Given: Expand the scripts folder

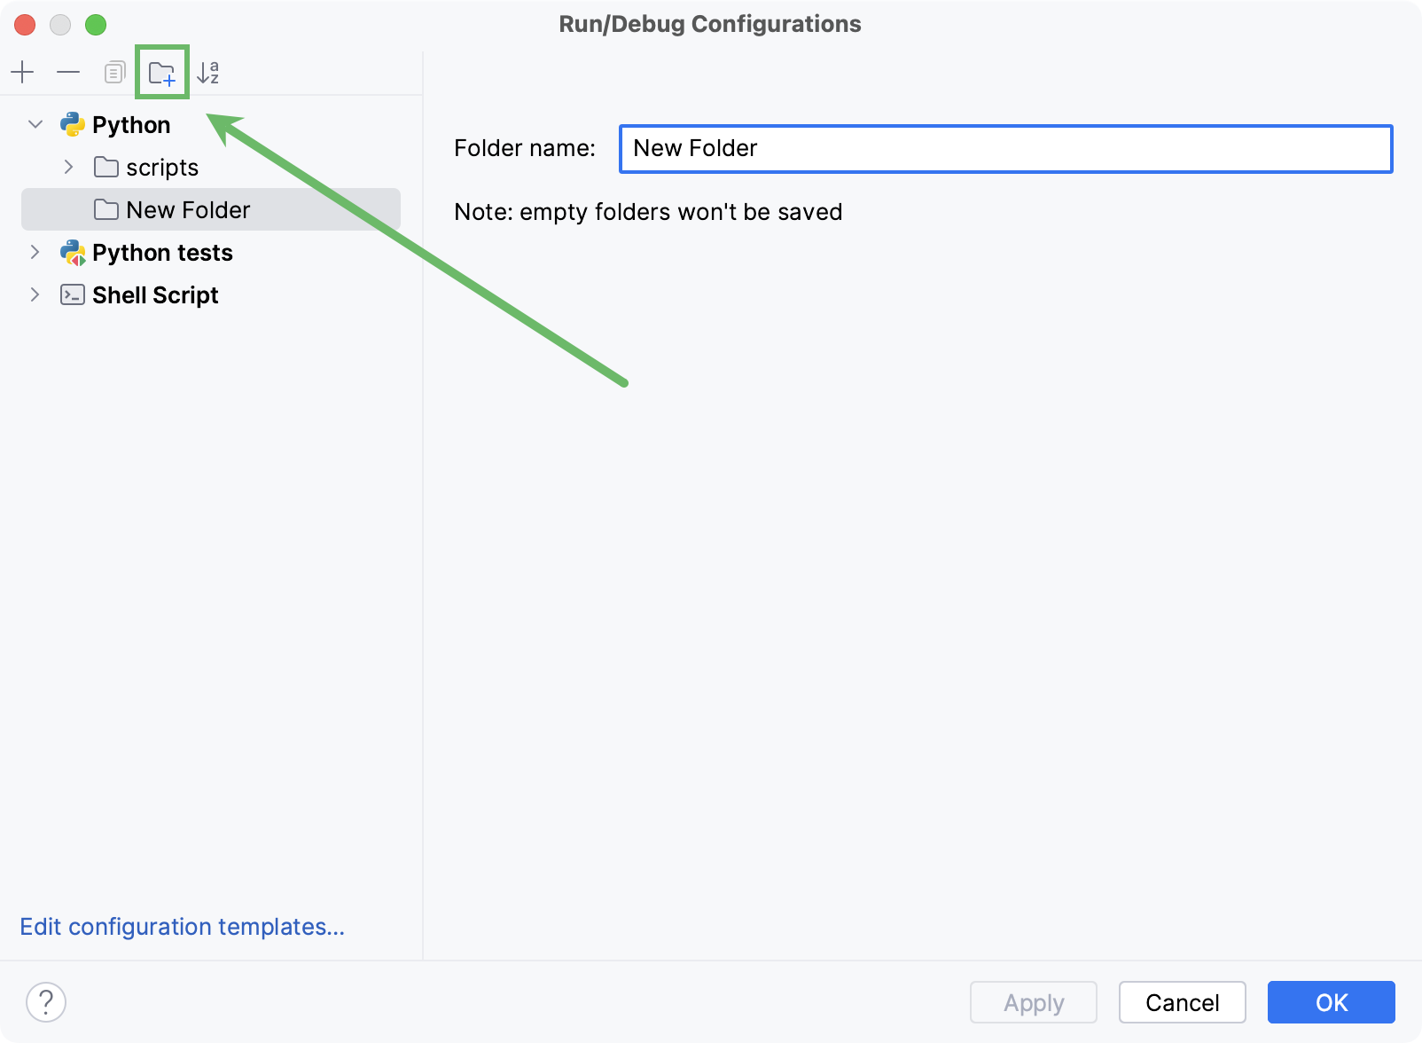Looking at the screenshot, I should point(68,167).
